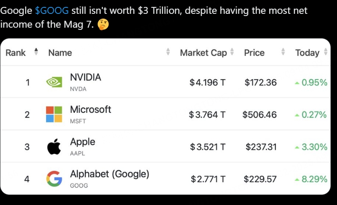
Task: Sort by Market Cap column arrows
Action: [232, 52]
